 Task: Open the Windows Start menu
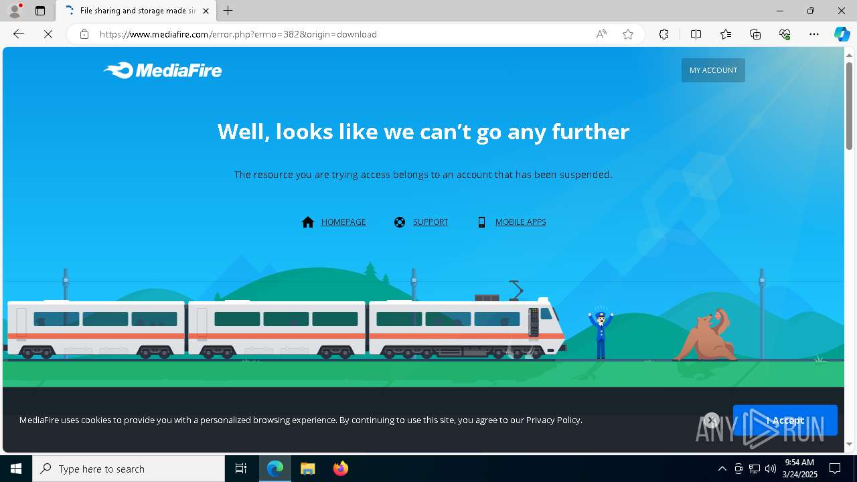tap(16, 469)
